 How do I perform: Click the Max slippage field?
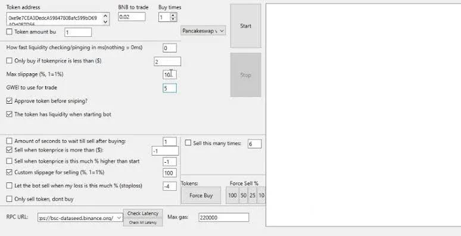tap(170, 74)
